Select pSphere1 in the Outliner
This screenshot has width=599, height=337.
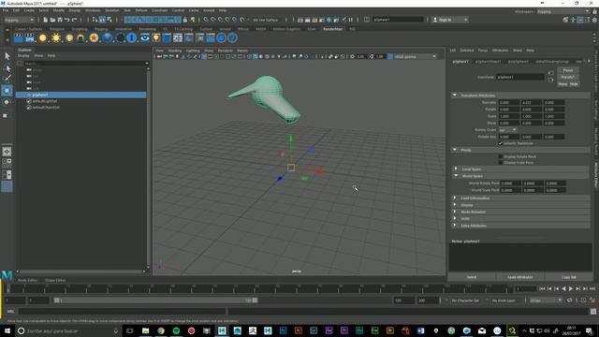pyautogui.click(x=80, y=95)
